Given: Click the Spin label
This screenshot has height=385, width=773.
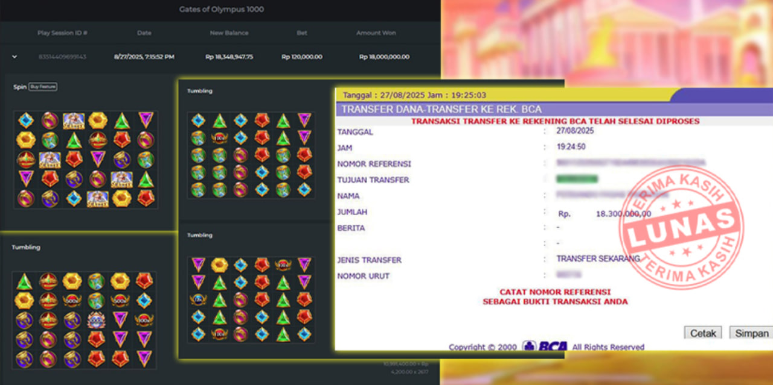Looking at the screenshot, I should pyautogui.click(x=20, y=87).
